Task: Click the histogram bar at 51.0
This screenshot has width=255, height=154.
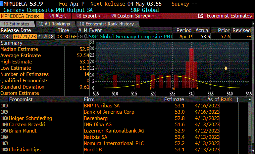Action: pyautogui.click(x=115, y=81)
